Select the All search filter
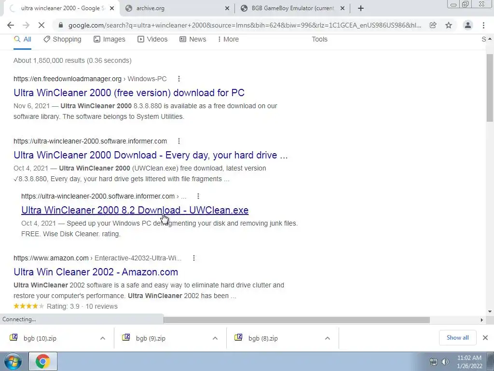The width and height of the screenshot is (494, 371). pyautogui.click(x=22, y=39)
